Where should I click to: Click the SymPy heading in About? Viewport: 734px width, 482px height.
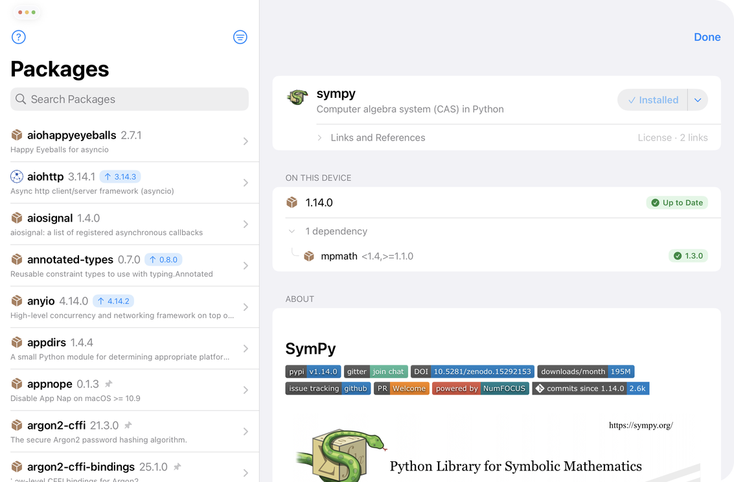click(x=310, y=349)
